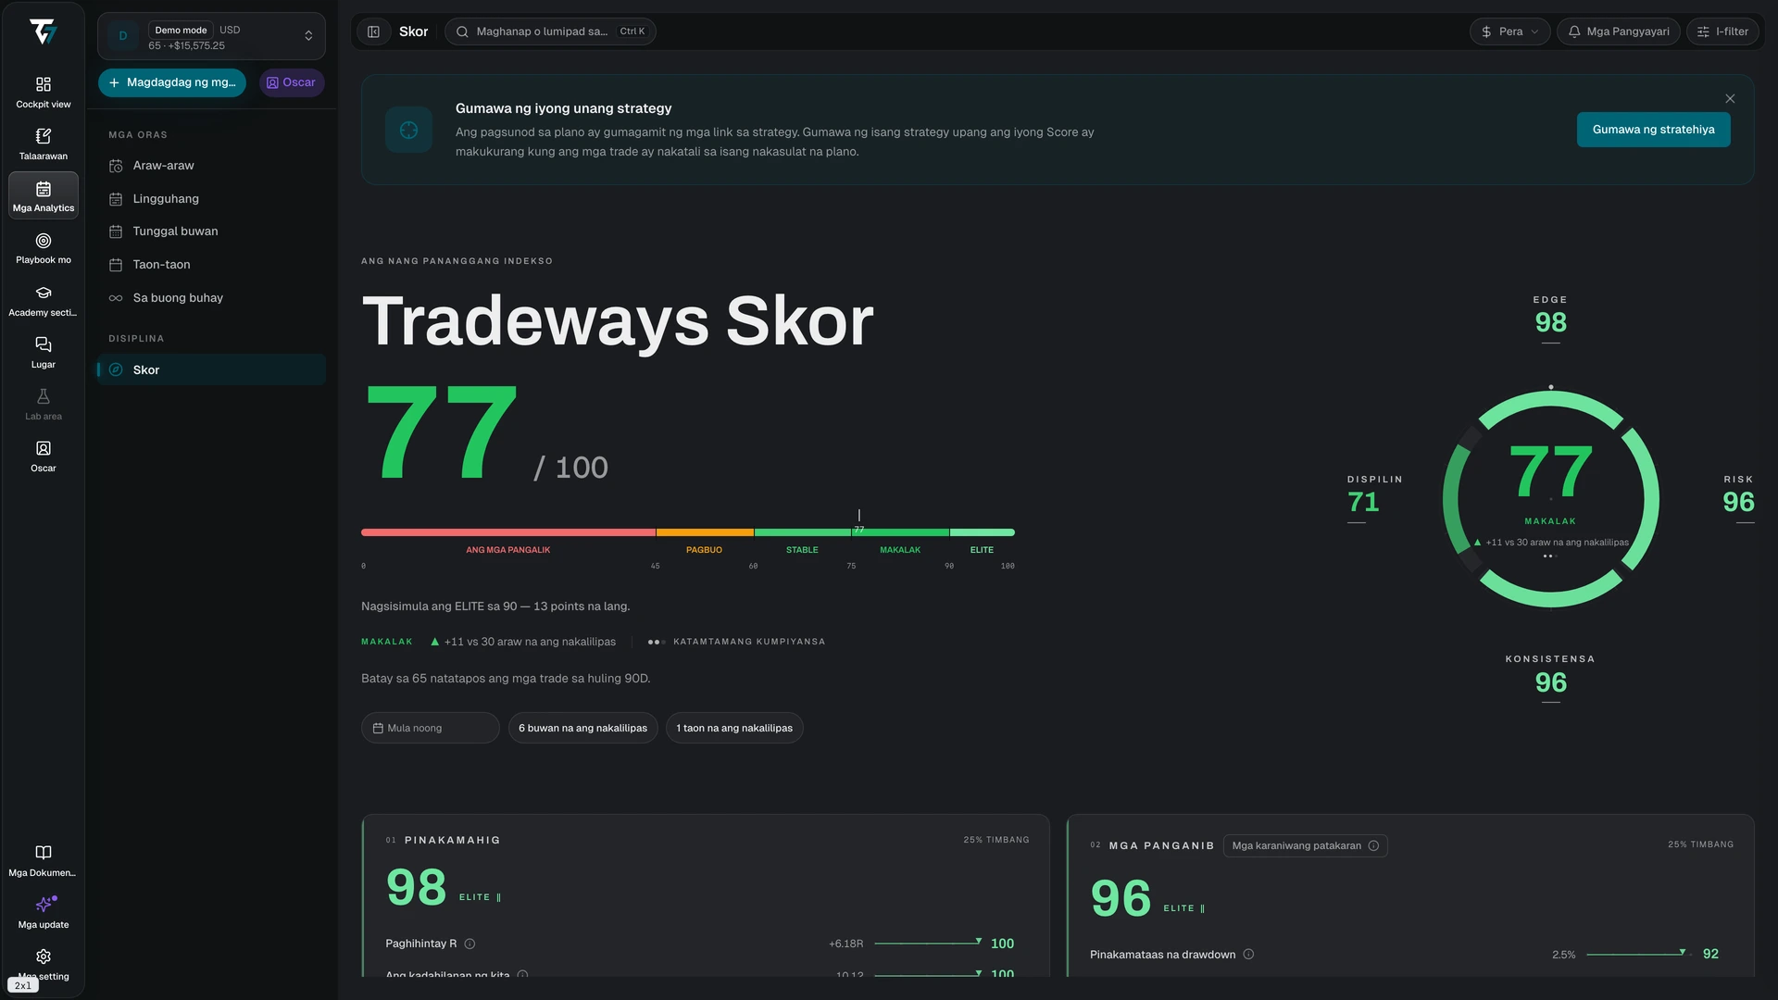This screenshot has height=1000, width=1778.
Task: Click the Katamtamang Kumpiyansa label
Action: tap(748, 642)
